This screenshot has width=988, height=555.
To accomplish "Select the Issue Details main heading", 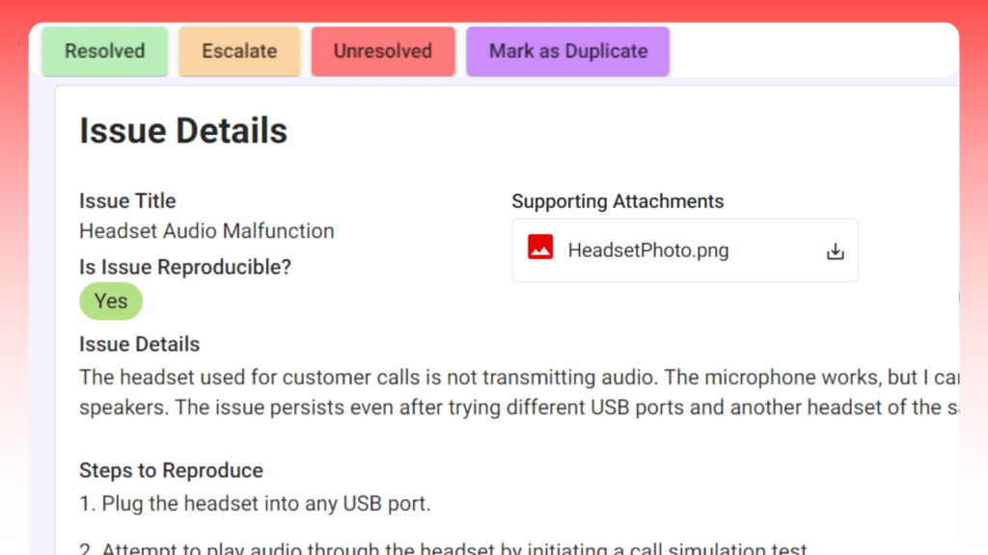I will coord(183,131).
